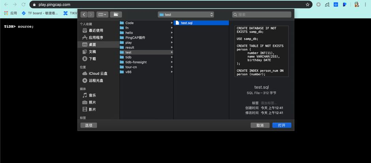Open the 'test' folder location popup
Image resolution: width=371 pixels, height=163 pixels.
(x=186, y=15)
